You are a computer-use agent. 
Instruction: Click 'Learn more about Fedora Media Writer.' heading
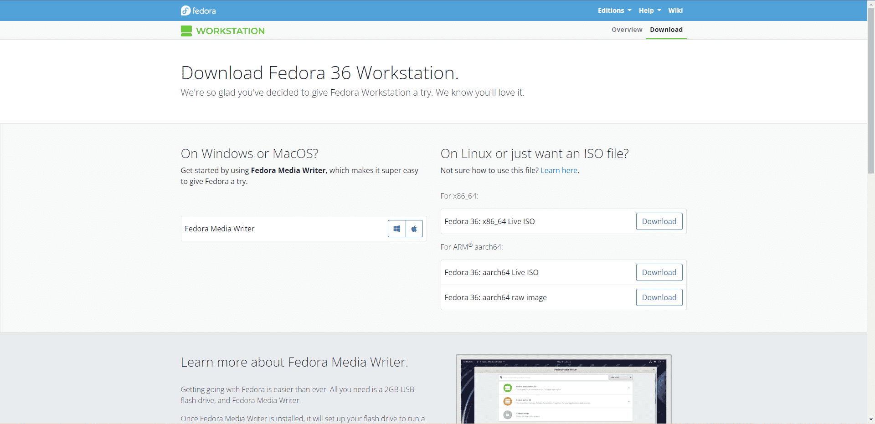(294, 362)
